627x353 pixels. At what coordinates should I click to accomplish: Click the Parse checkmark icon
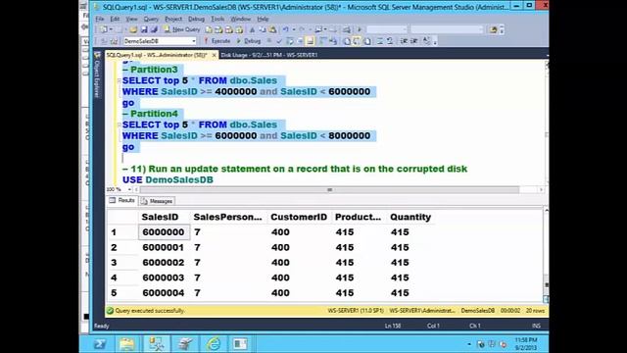tap(279, 41)
